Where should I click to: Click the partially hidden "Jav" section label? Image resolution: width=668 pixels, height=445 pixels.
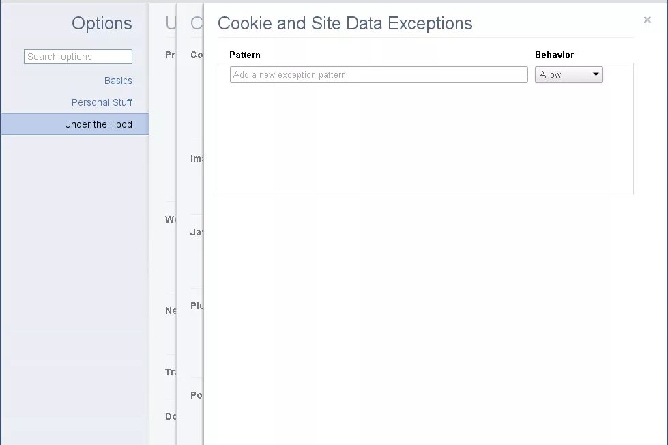tap(197, 232)
